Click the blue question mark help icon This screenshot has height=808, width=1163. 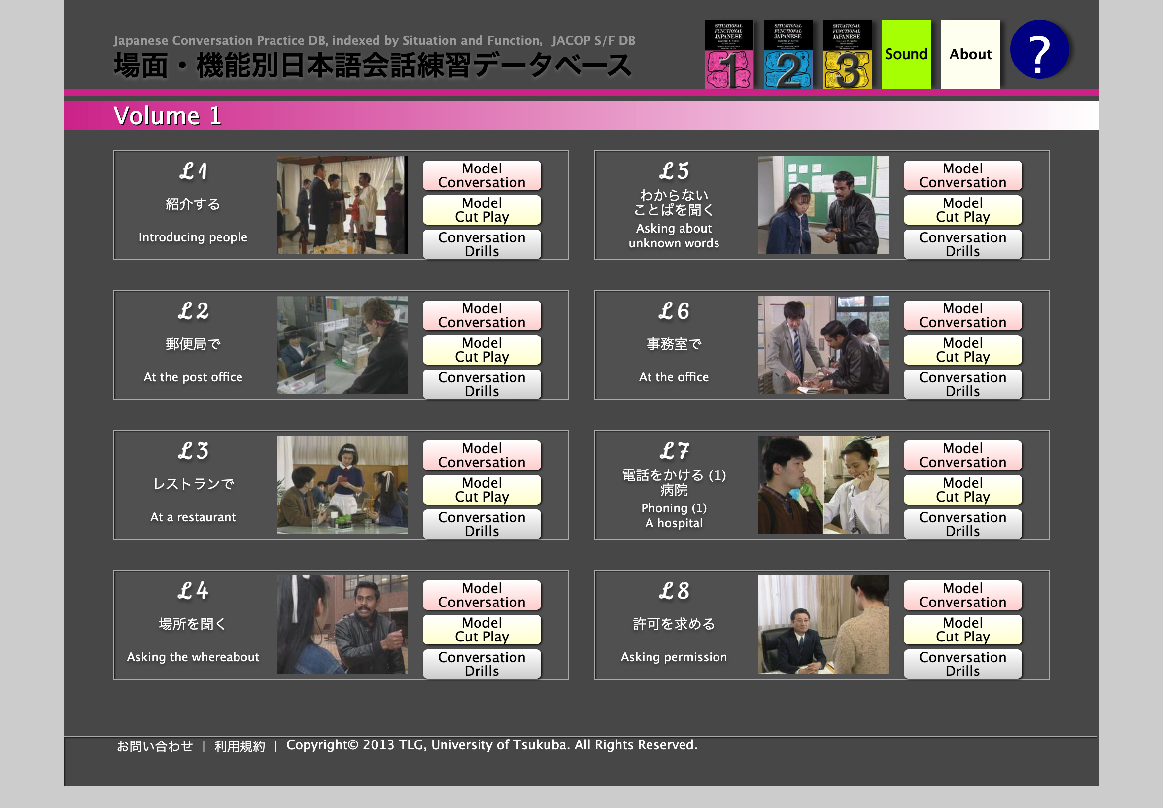pos(1039,50)
